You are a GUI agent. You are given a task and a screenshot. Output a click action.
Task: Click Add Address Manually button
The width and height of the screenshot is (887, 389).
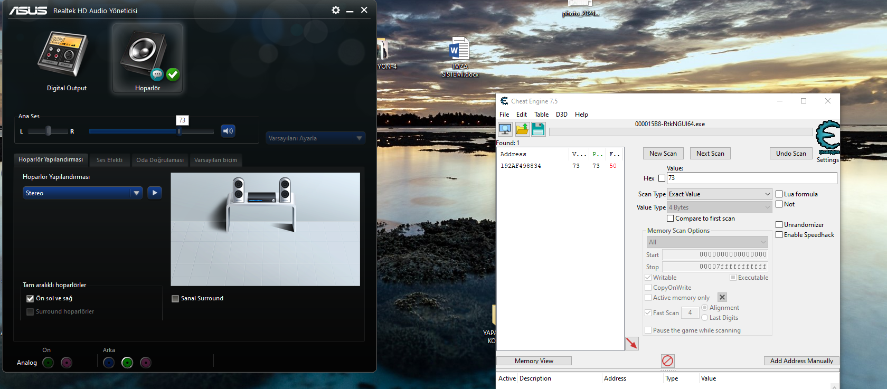(801, 361)
